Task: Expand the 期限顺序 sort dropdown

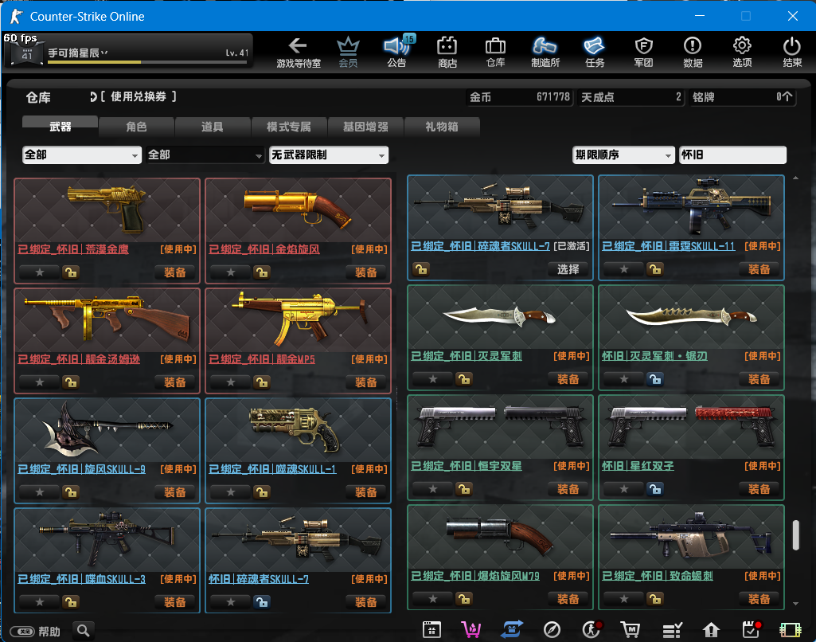Action: 623,155
